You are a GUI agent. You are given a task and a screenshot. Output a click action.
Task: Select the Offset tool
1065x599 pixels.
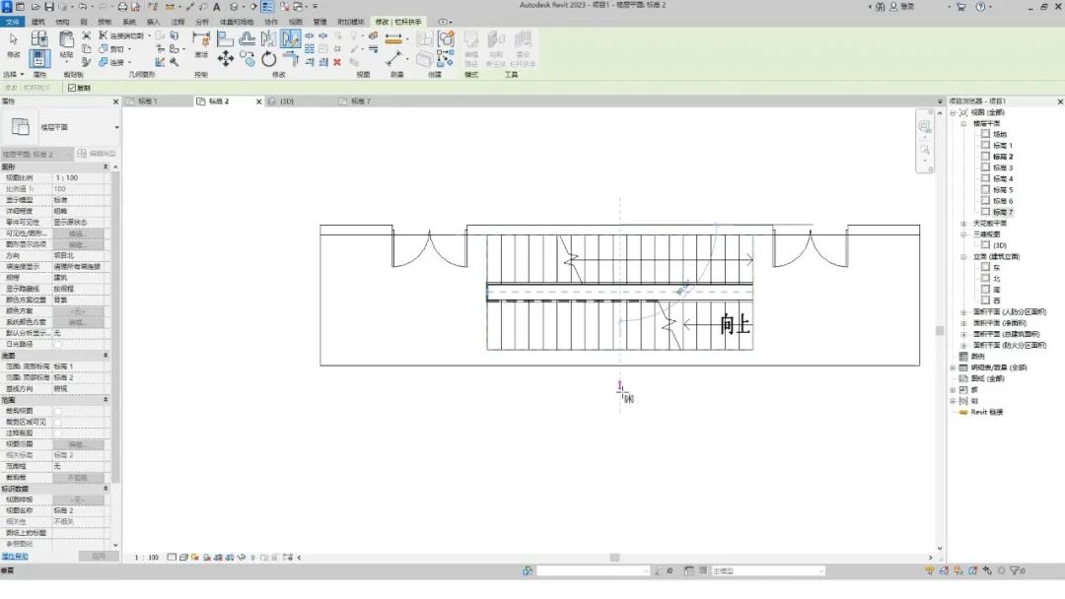coord(248,38)
